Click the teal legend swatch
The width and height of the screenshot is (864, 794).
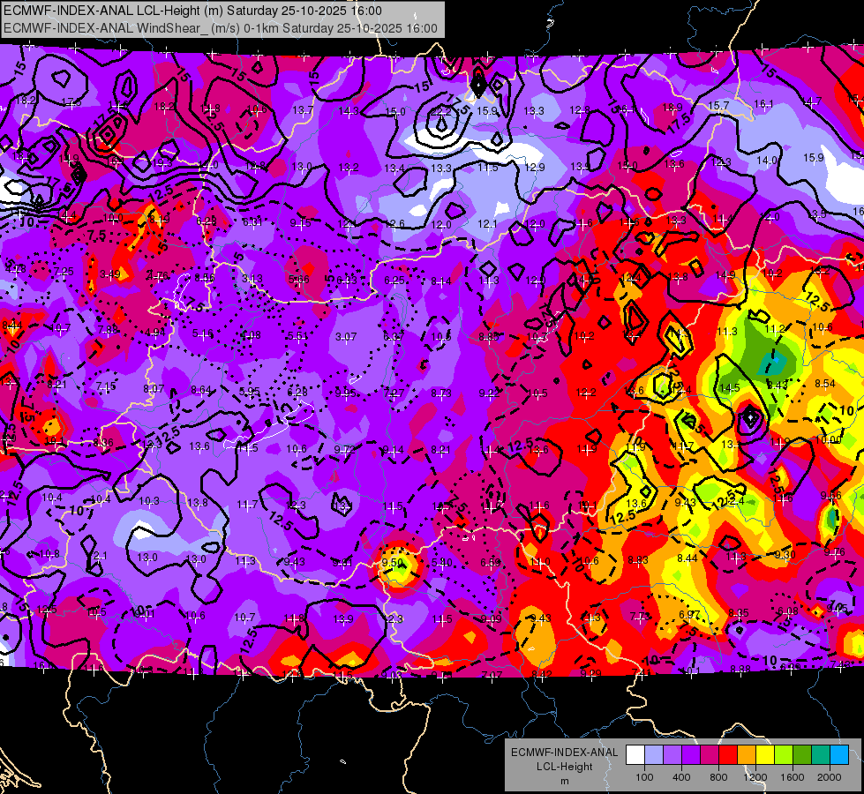coord(820,755)
